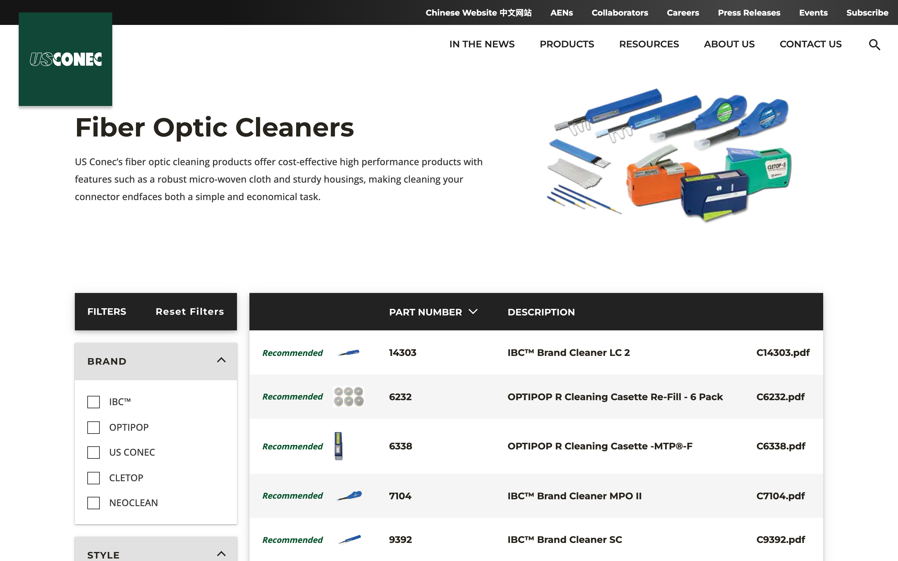Click the FILTERS heading
The height and width of the screenshot is (561, 898).
pyautogui.click(x=107, y=312)
